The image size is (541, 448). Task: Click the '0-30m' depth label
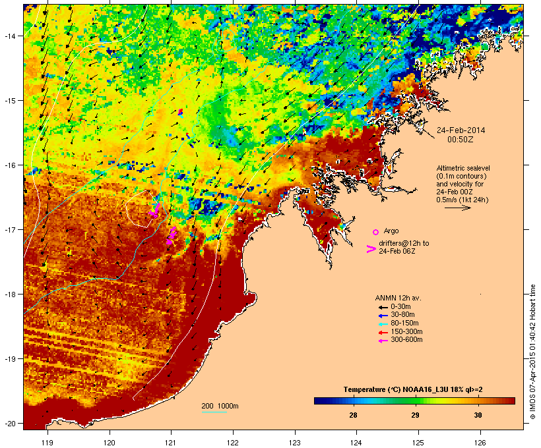click(x=400, y=307)
